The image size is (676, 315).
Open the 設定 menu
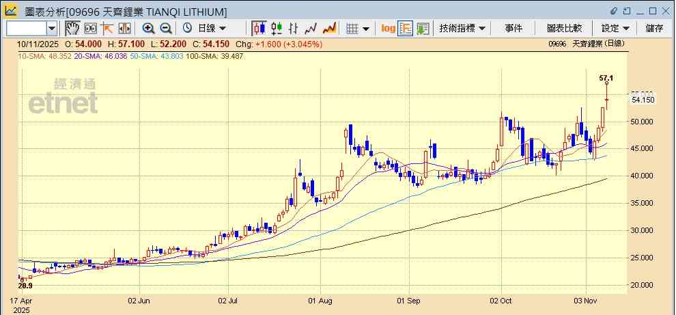point(615,28)
